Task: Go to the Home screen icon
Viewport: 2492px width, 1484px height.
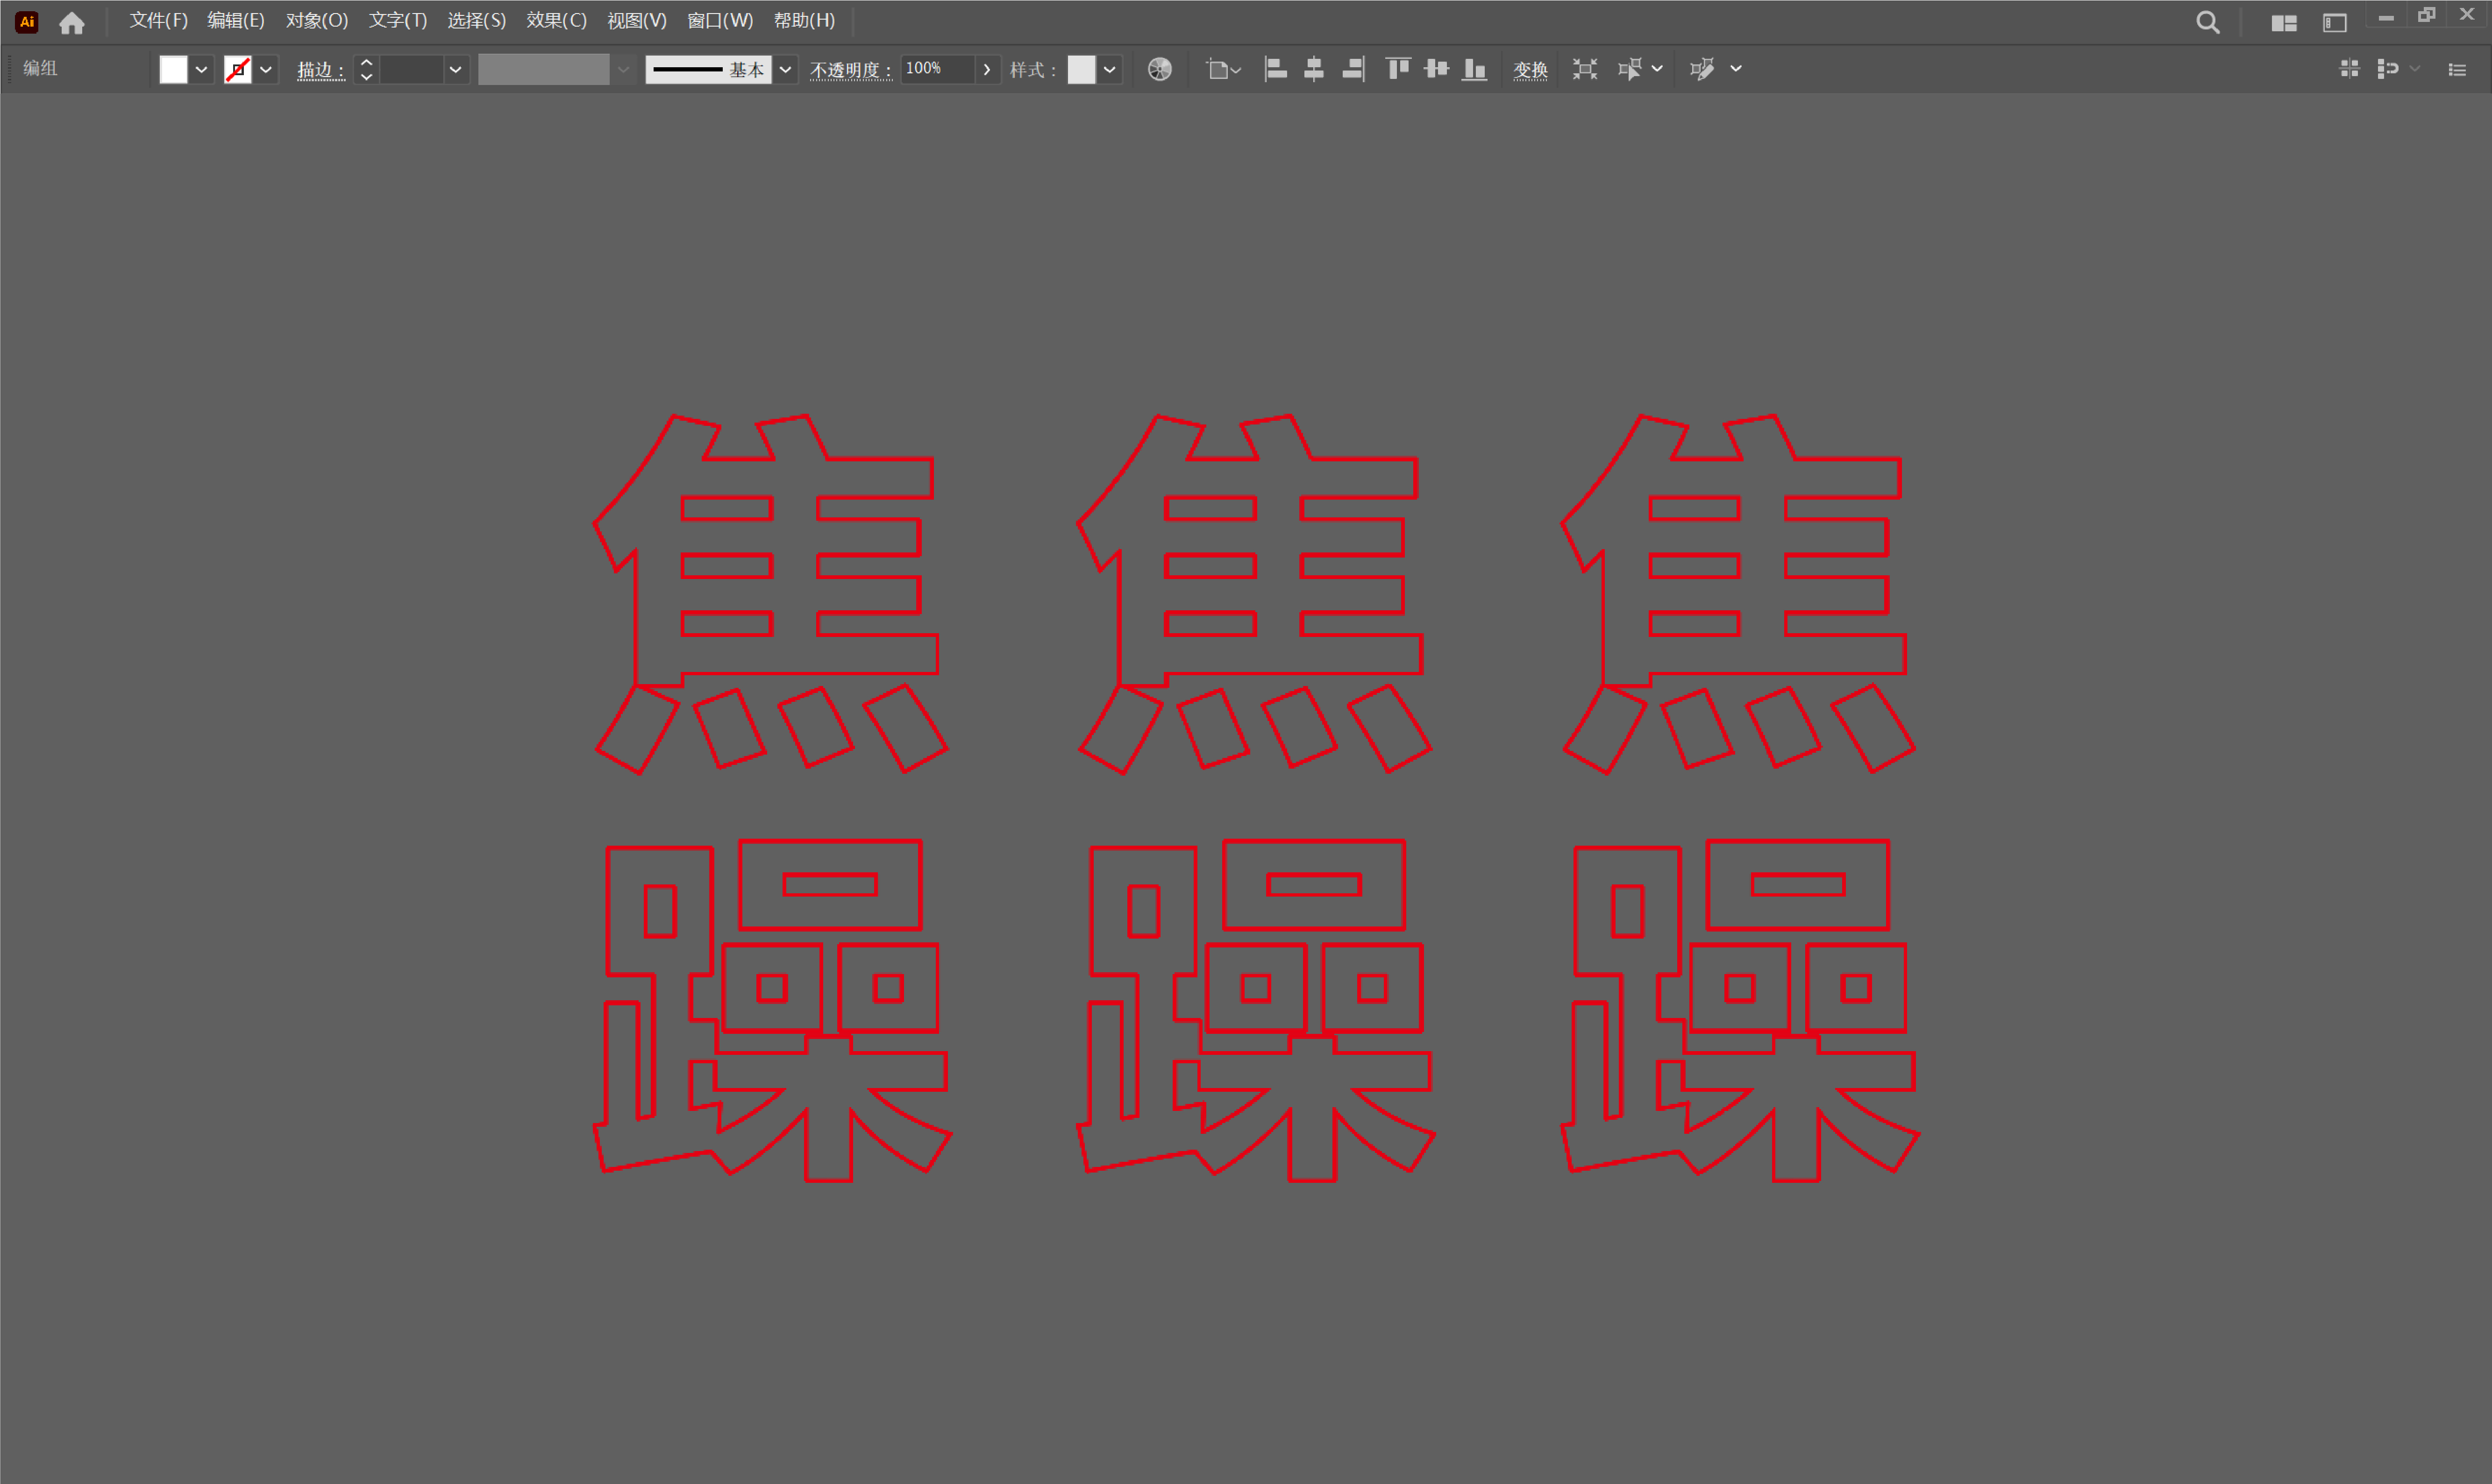Action: 72,22
